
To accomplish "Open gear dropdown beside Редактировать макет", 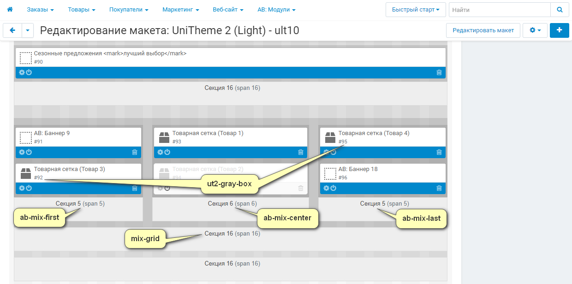I will 535,30.
